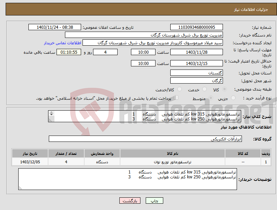Select the متوسط purchase type radio
The width and height of the screenshot is (277, 210).
click(x=211, y=98)
